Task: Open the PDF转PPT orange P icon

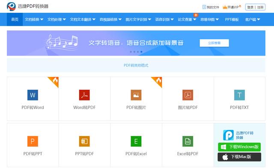Action: [33, 141]
